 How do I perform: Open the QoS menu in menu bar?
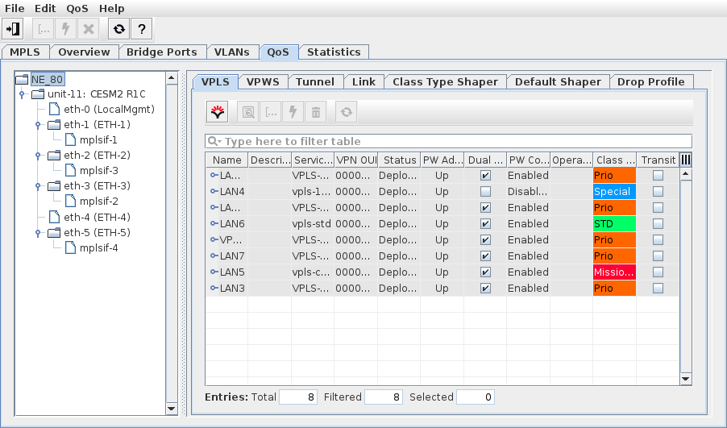tap(77, 8)
